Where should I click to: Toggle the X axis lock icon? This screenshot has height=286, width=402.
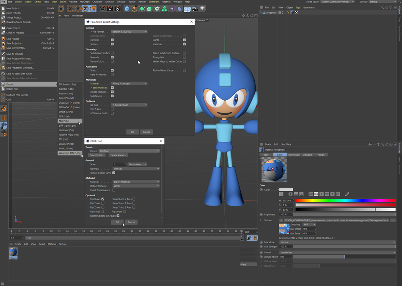(x=70, y=9)
